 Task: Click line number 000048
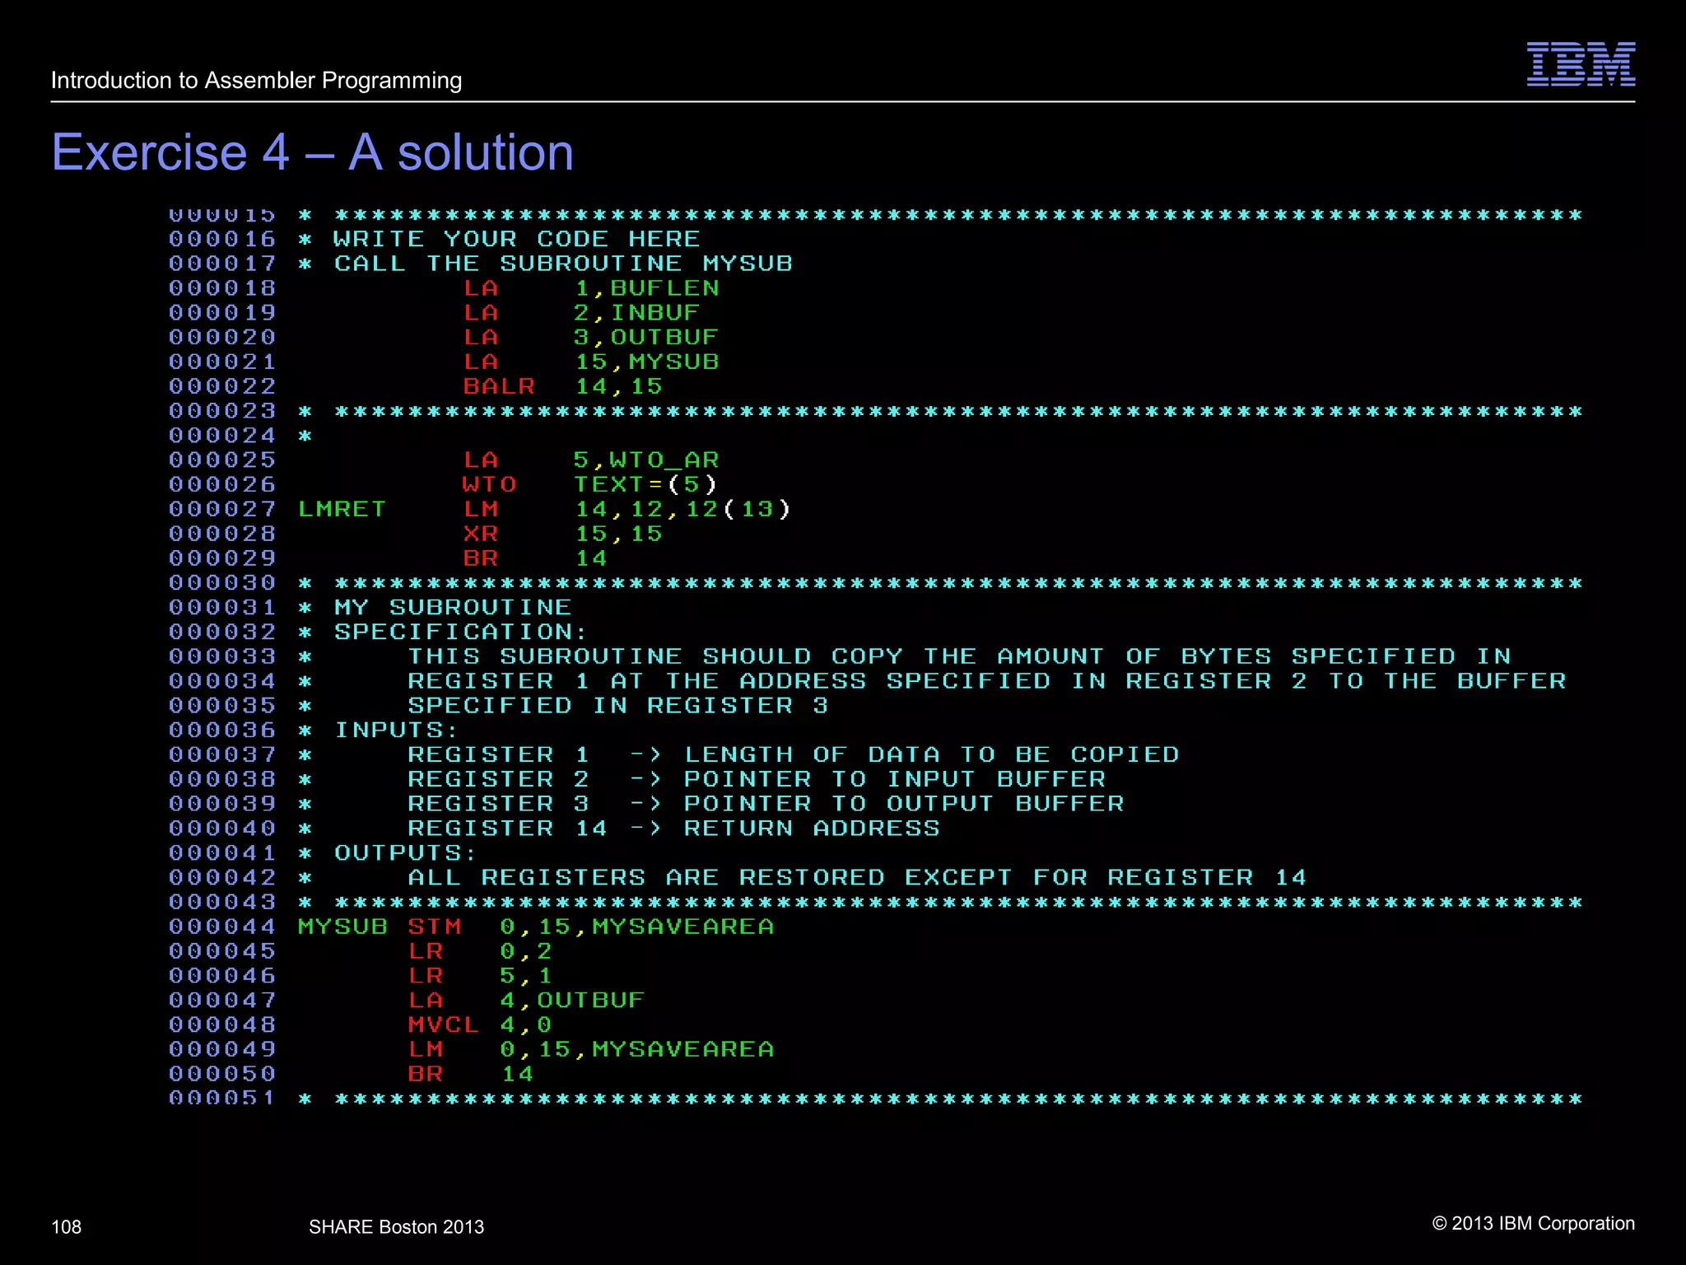222,1025
